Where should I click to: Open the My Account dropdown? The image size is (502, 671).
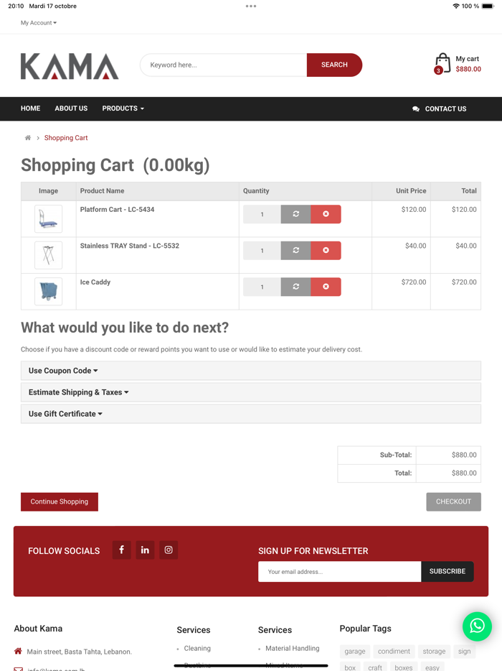[39, 23]
